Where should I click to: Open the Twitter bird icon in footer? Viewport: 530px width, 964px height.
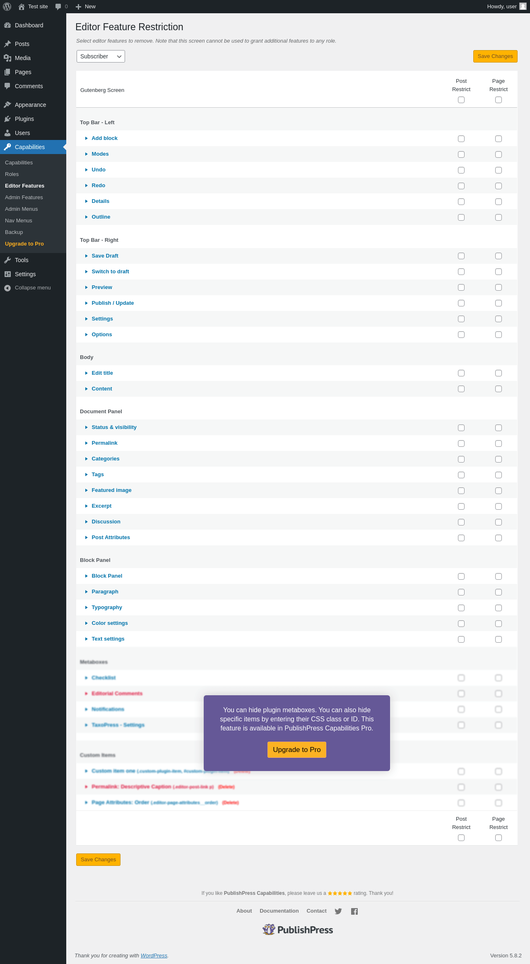(x=338, y=911)
